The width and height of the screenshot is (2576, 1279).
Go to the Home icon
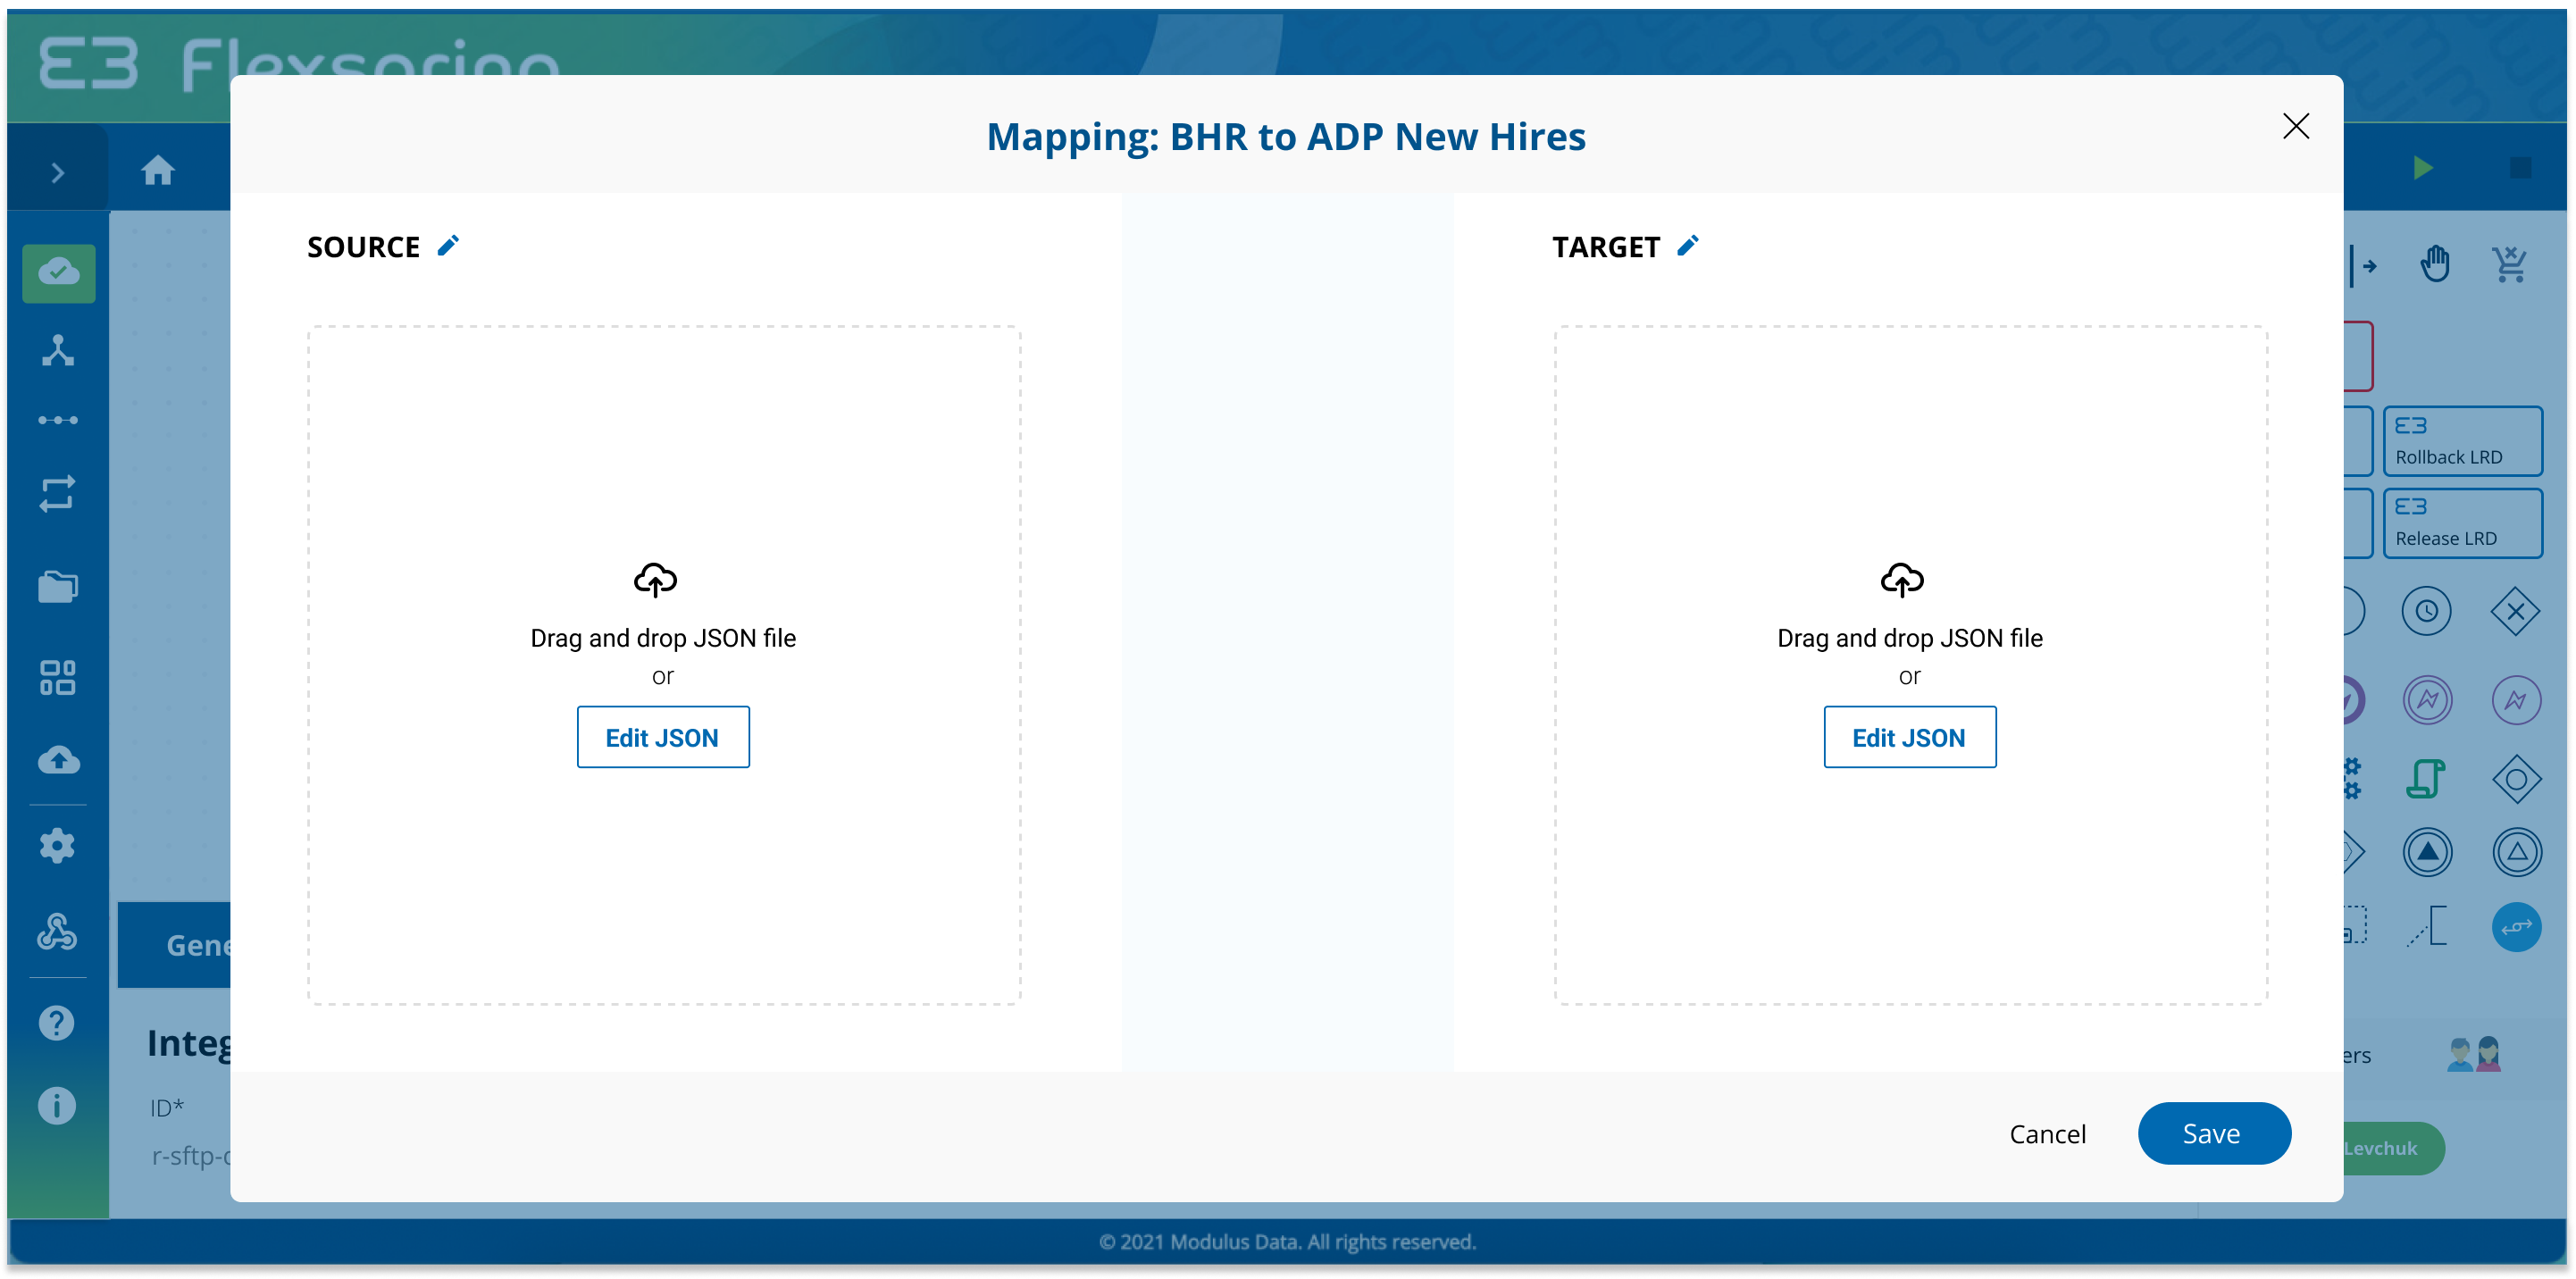158,171
